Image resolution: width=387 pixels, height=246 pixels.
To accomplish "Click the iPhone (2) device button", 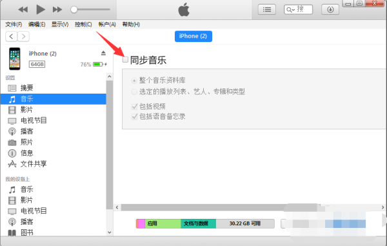I will (x=193, y=36).
